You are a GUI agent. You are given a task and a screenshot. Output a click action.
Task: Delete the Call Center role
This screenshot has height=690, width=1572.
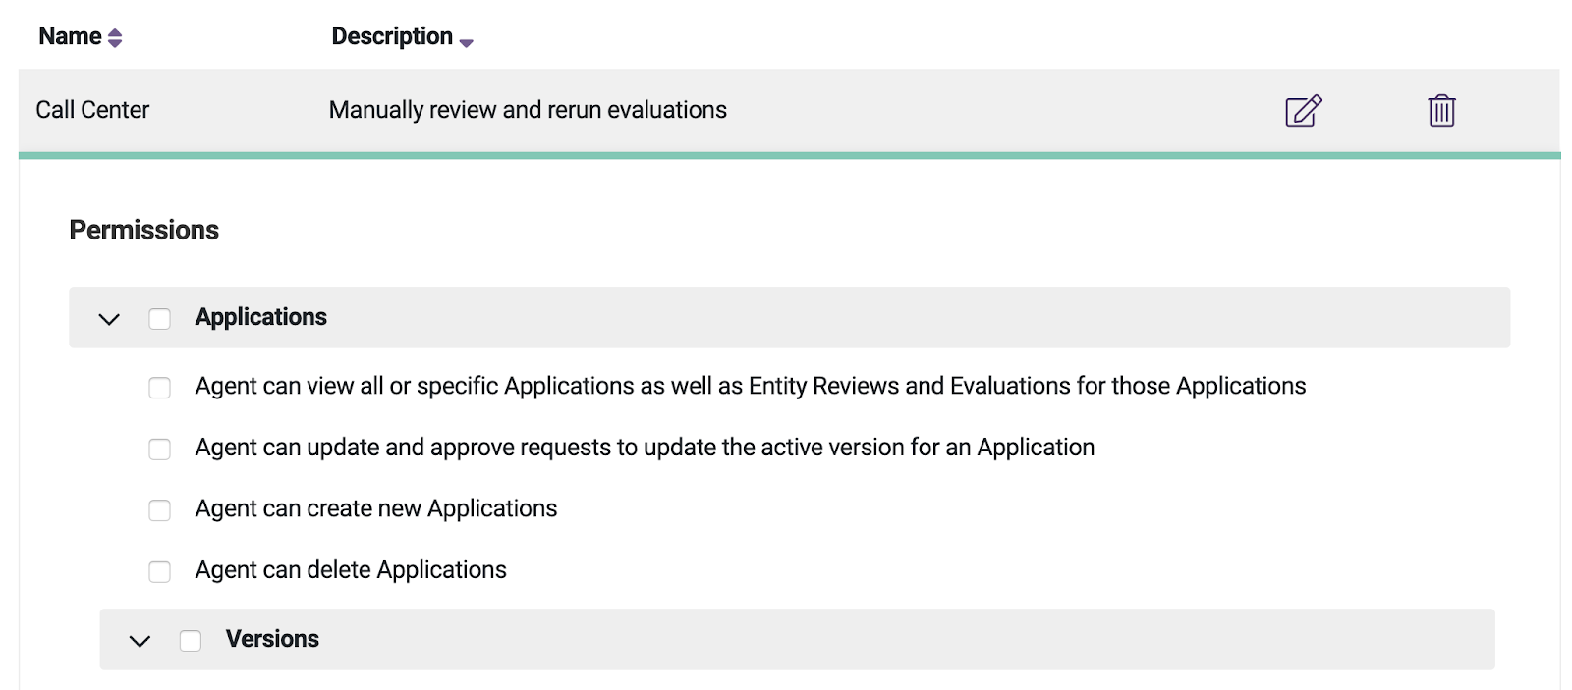pyautogui.click(x=1441, y=110)
